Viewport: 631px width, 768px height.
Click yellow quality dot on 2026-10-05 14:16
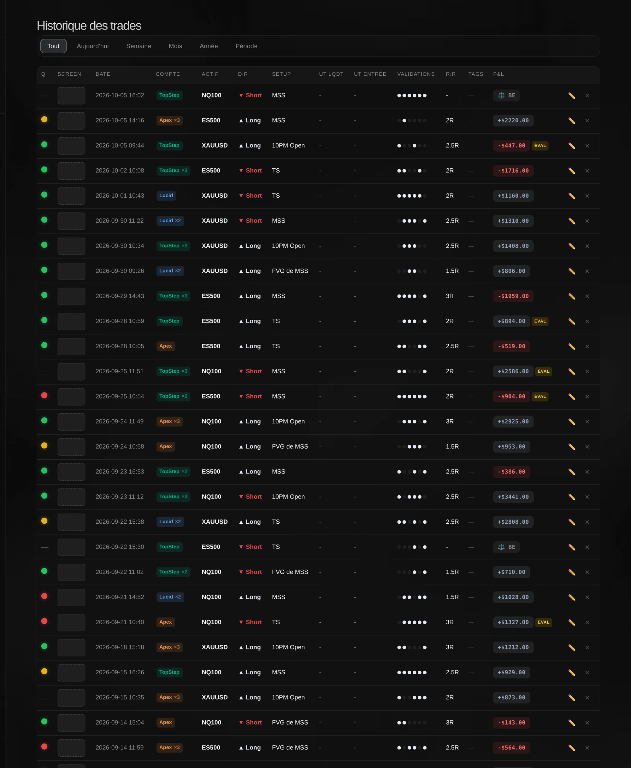tap(44, 119)
